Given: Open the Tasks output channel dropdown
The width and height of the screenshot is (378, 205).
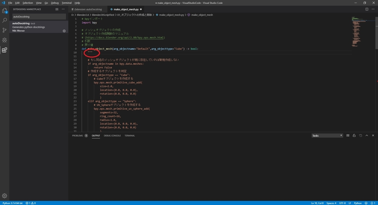Looking at the screenshot, I should (x=327, y=136).
